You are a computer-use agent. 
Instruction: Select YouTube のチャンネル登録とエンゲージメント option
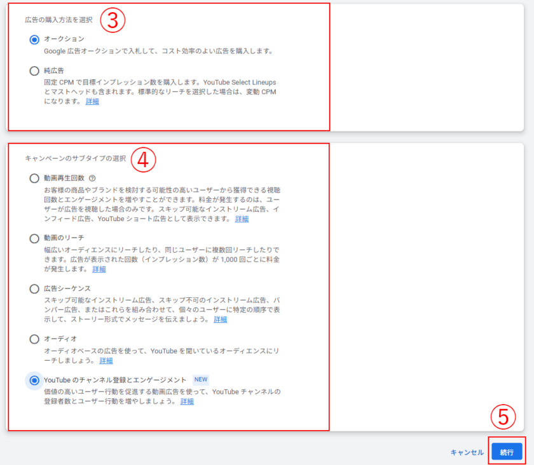34,380
